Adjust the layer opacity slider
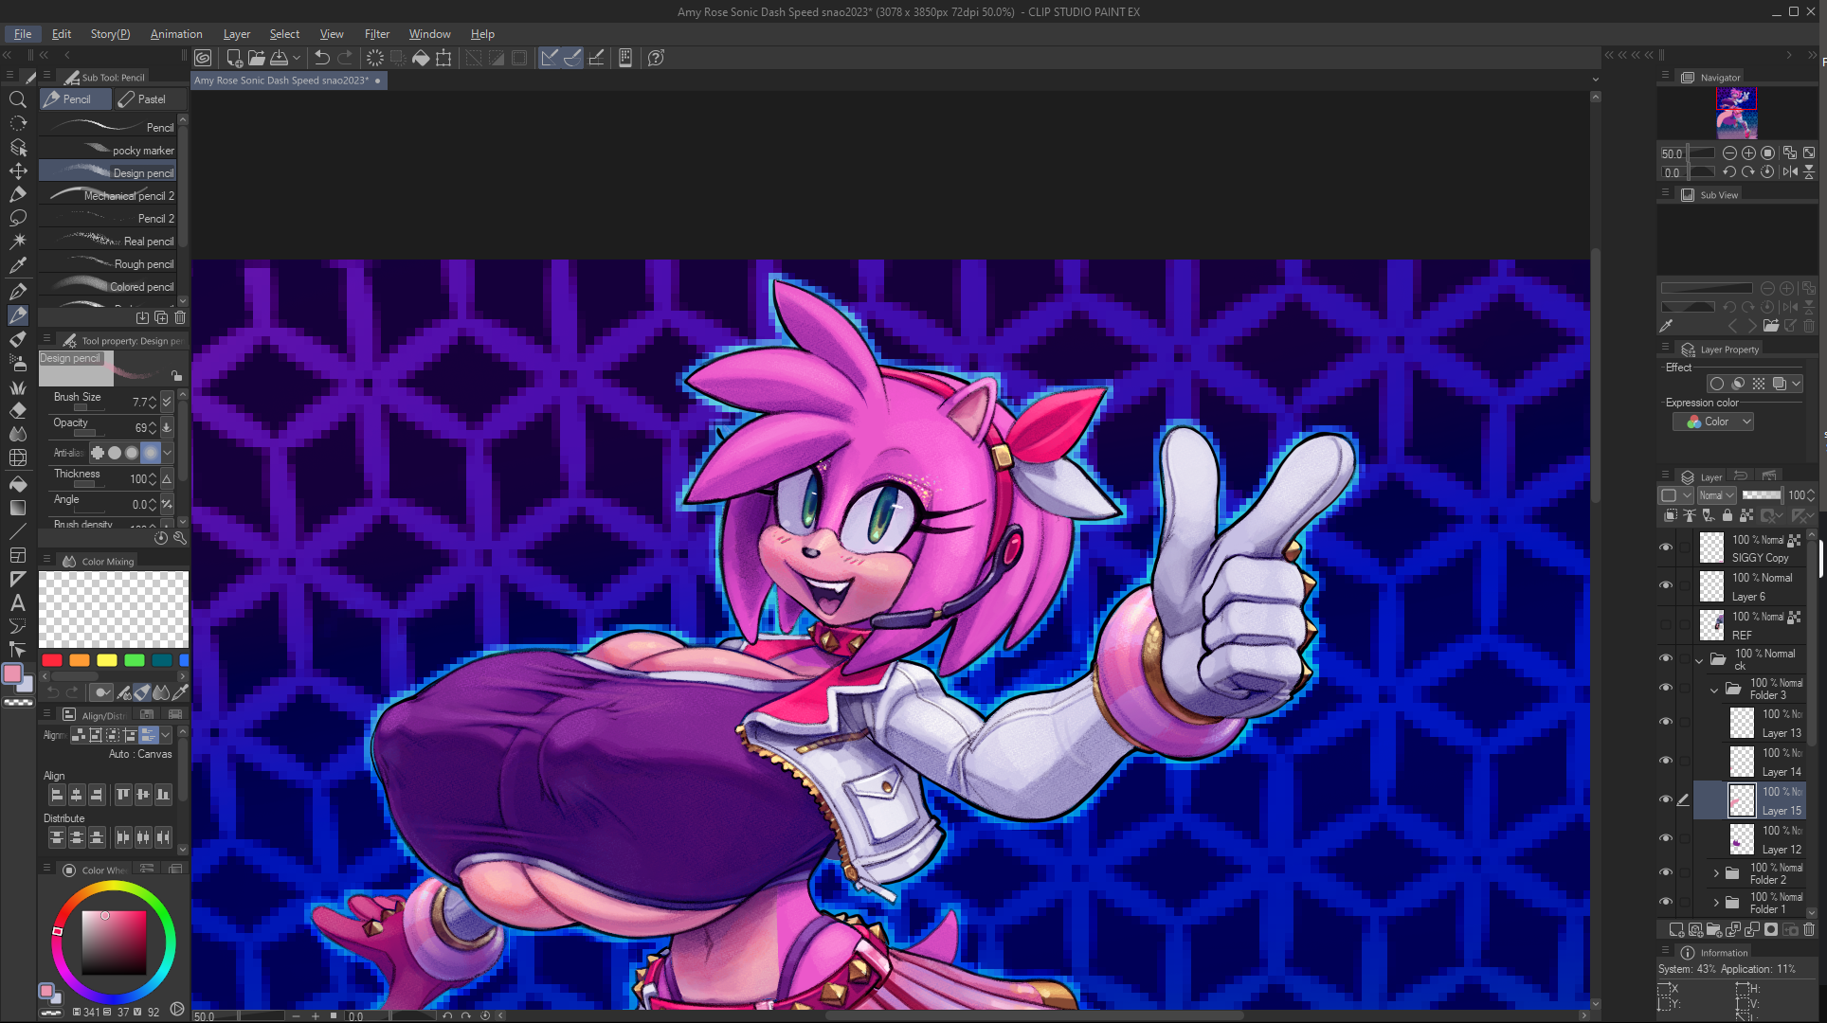The image size is (1827, 1023). (x=1762, y=495)
